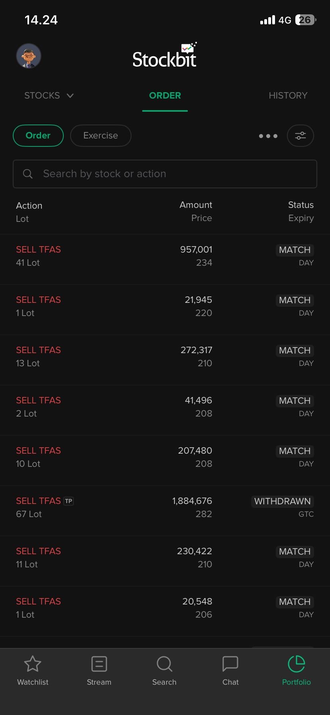Tap the Portfolio pie chart icon
Viewport: 330px width, 715px height.
(296, 664)
